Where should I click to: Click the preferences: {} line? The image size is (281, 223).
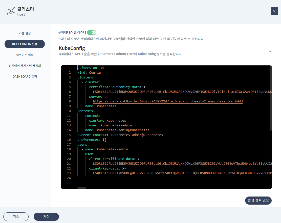[x=92, y=140]
